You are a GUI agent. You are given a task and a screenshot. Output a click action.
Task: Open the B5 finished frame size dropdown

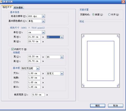62,57
